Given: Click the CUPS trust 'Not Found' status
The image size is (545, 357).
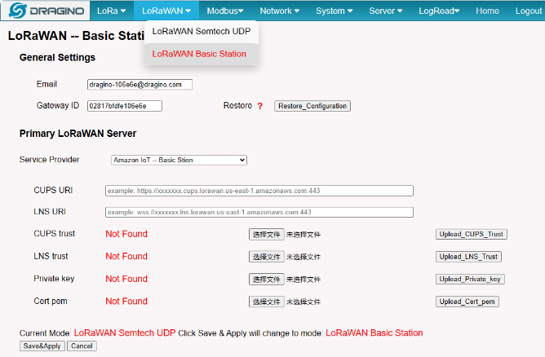Looking at the screenshot, I should [x=126, y=234].
